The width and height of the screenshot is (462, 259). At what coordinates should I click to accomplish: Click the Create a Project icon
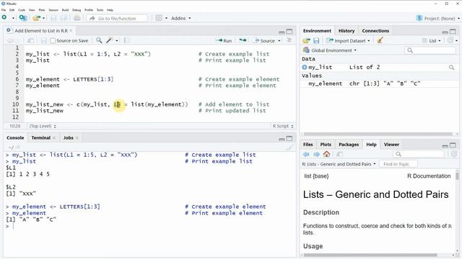[23, 18]
